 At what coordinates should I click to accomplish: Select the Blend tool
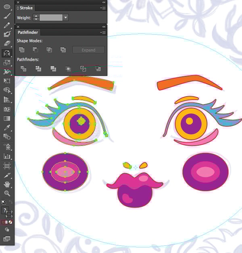7,137
